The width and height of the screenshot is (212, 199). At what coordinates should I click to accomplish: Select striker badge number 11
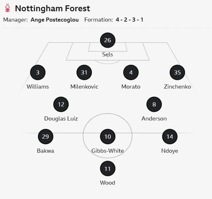pos(108,169)
